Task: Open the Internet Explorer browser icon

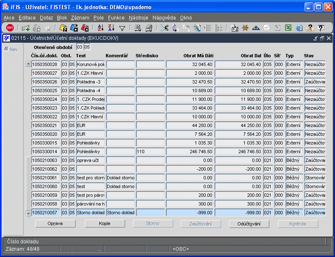Action: pyautogui.click(x=299, y=28)
